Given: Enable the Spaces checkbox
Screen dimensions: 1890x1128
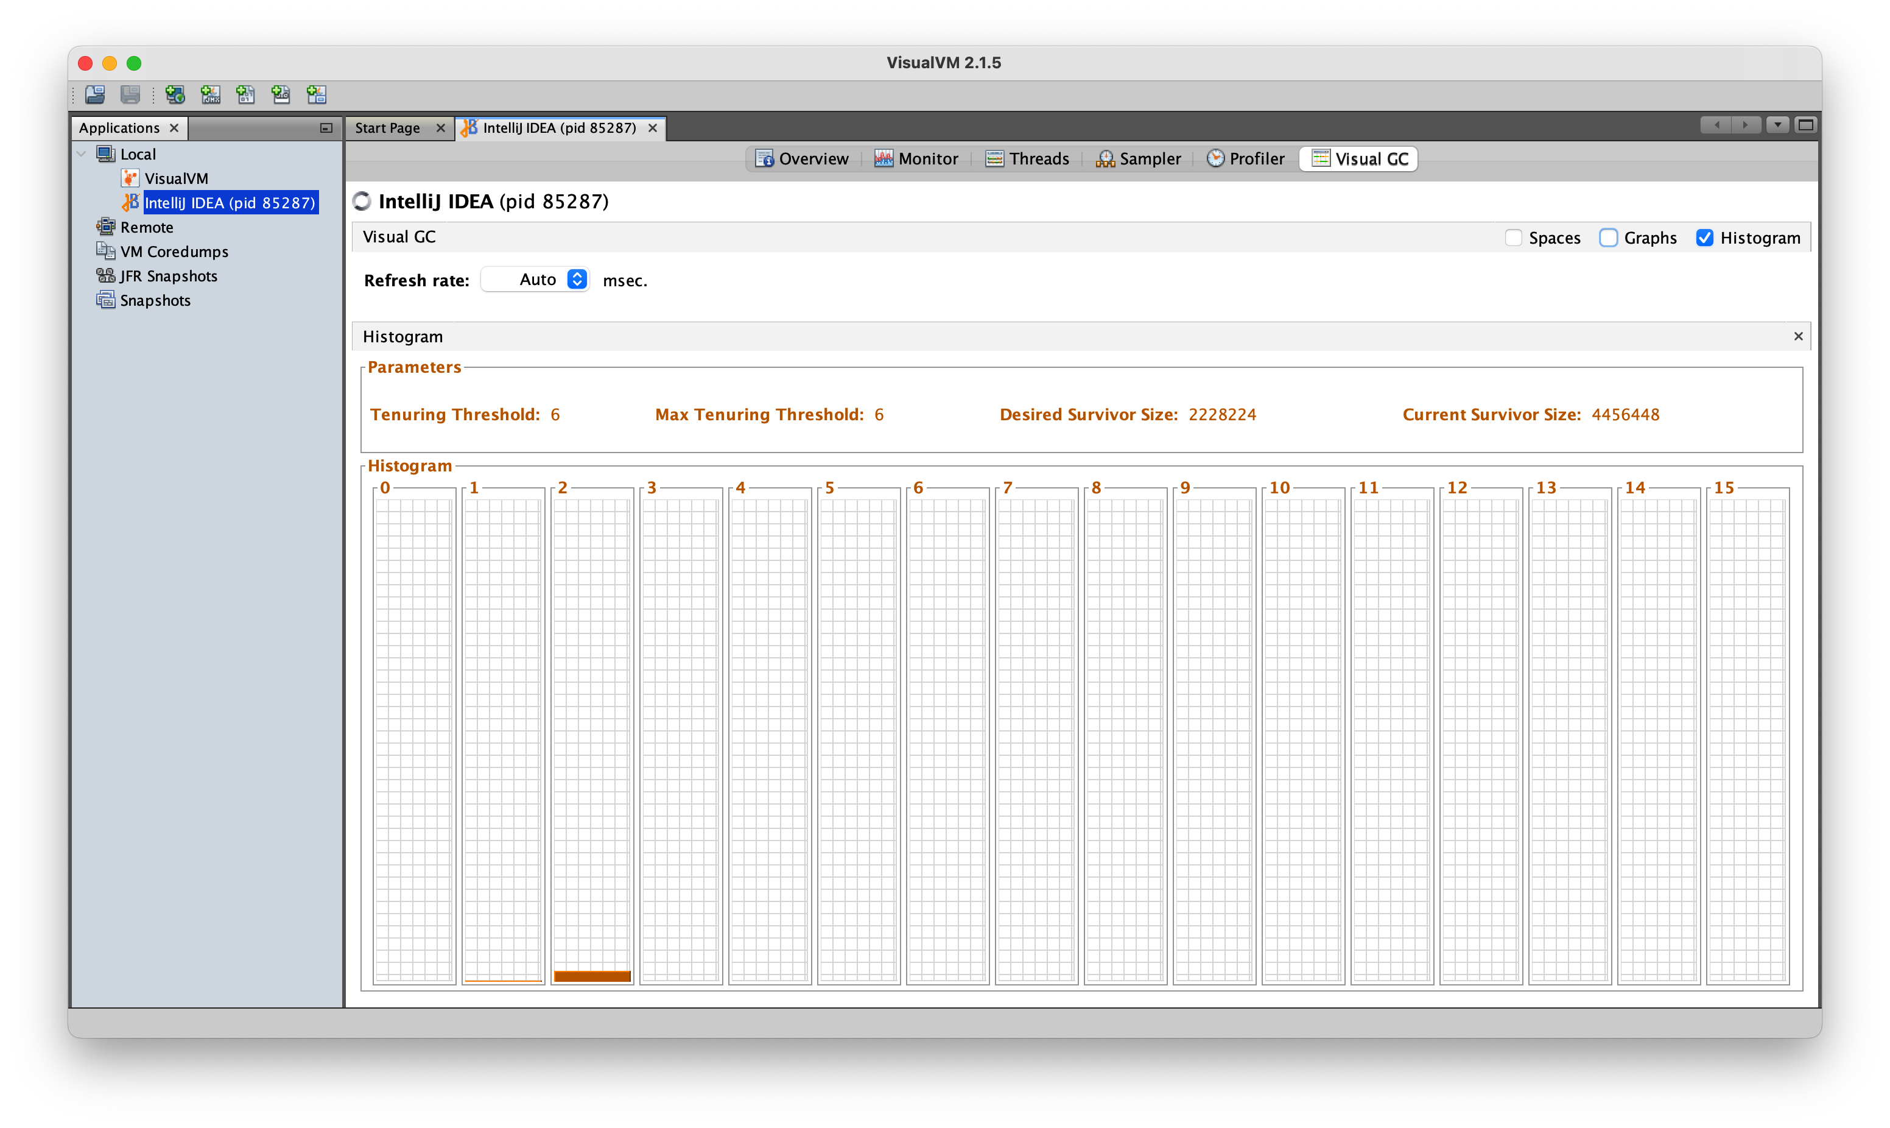Looking at the screenshot, I should [1513, 238].
